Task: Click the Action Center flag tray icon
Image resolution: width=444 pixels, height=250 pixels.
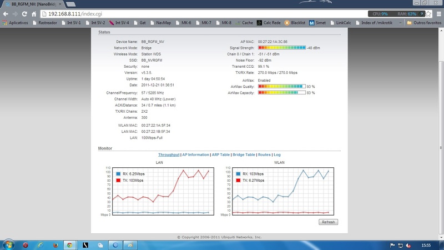Action: (x=392, y=246)
